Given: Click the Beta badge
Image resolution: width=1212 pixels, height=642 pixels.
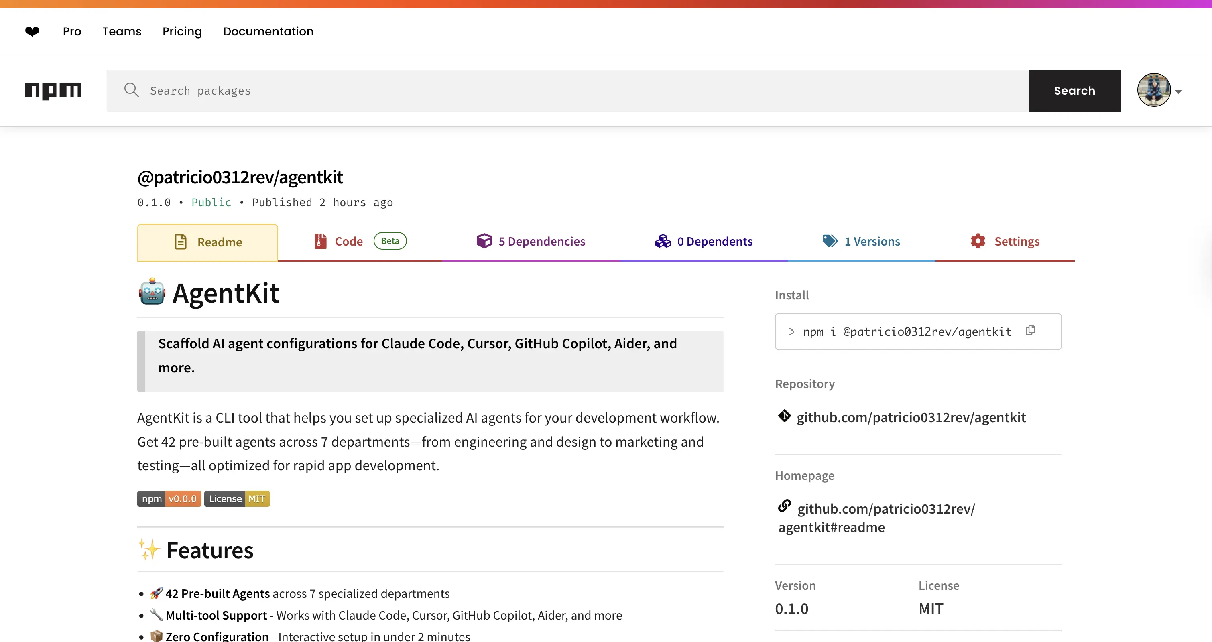Looking at the screenshot, I should [x=390, y=241].
